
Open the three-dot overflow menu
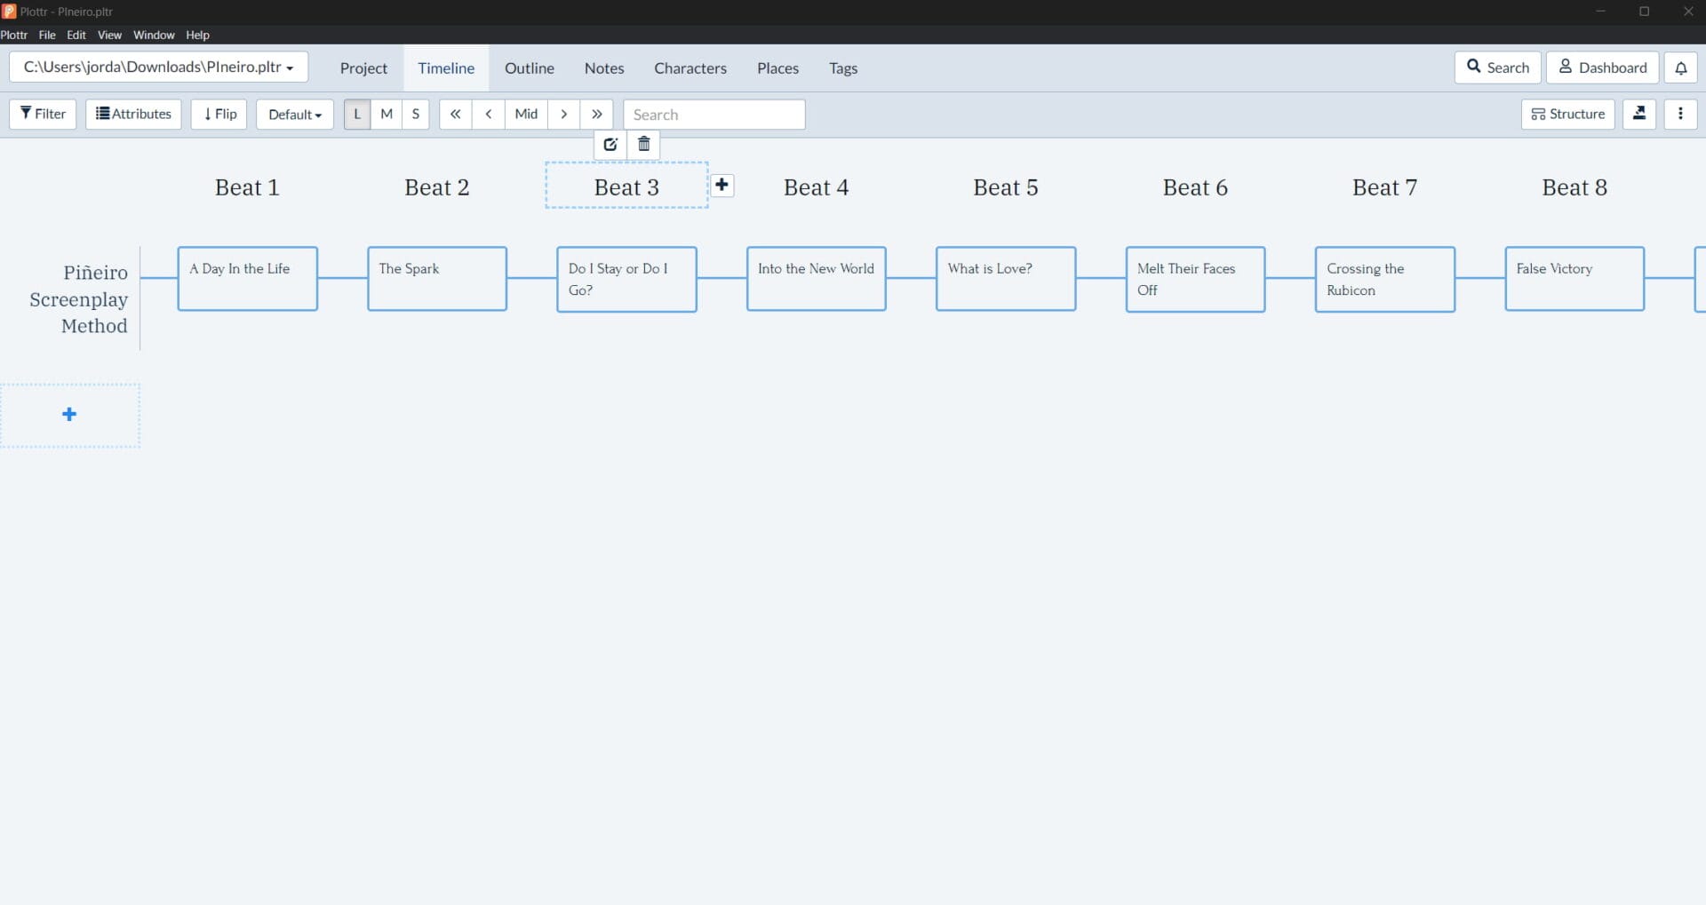click(1681, 114)
